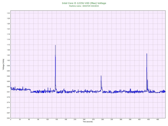Select the 1.12 voltage axis label

pyautogui.click(x=8, y=45)
